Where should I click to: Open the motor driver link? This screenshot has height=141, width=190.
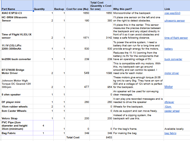(172, 73)
